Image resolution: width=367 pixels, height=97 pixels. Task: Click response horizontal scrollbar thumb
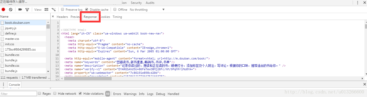(x=88, y=78)
